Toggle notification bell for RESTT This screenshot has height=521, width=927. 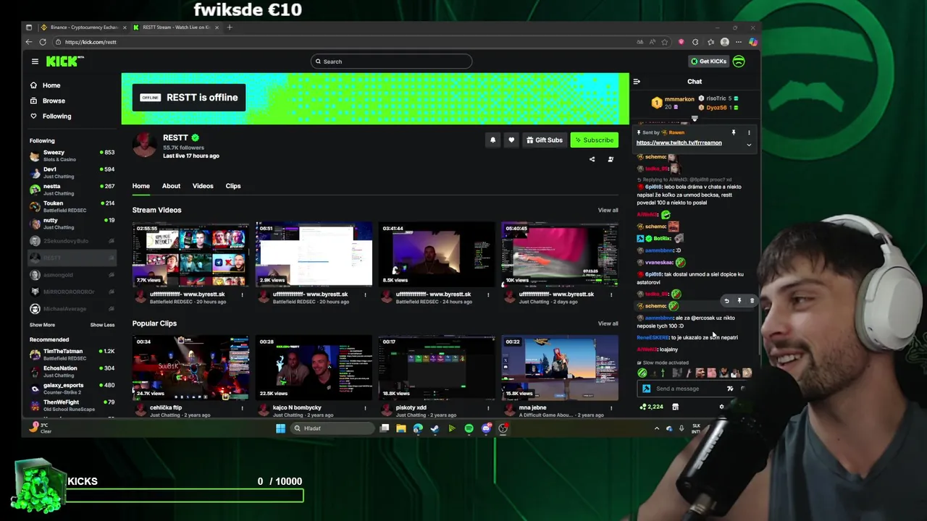[493, 140]
